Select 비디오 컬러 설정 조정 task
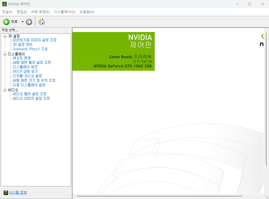The height and width of the screenshot is (199, 269). pyautogui.click(x=30, y=94)
